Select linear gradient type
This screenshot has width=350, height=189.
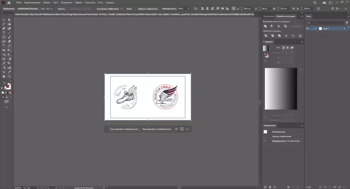[283, 48]
